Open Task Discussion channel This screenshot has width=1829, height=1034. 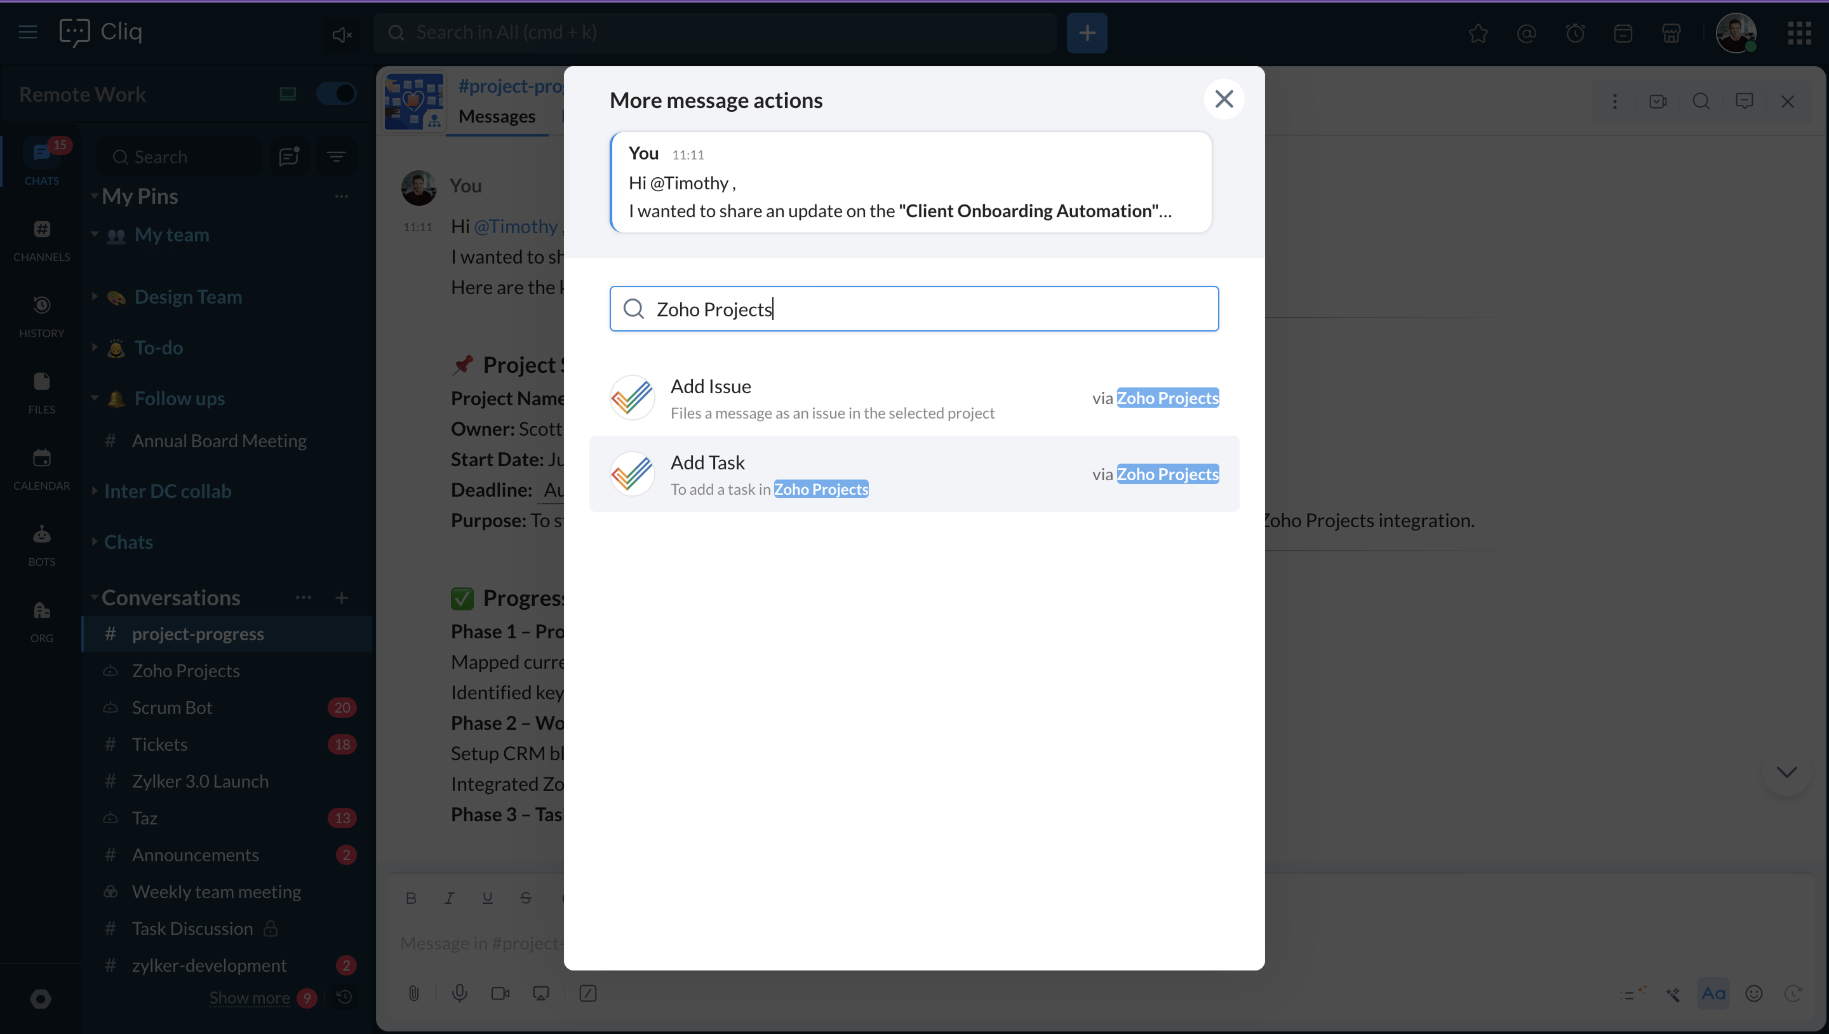point(227,929)
